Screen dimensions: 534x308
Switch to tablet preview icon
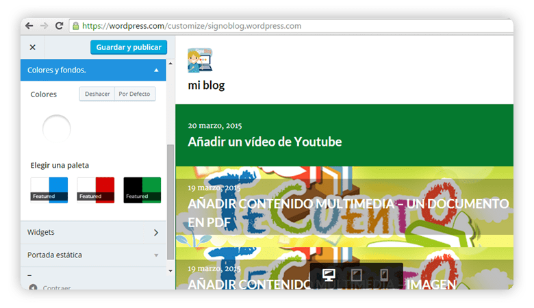coord(357,275)
